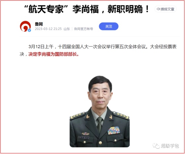Click the blue verified badge on avatar

pos(29,30)
